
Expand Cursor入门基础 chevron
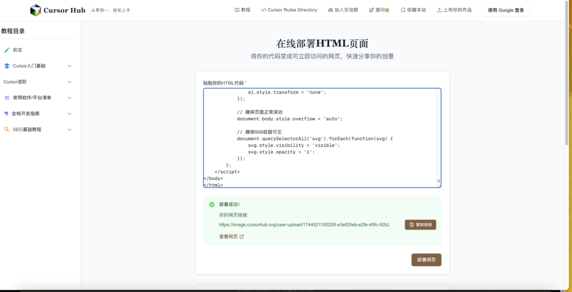tap(70, 66)
